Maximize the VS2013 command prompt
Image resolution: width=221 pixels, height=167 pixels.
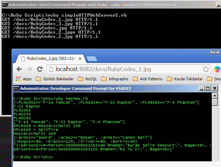tap(208, 88)
